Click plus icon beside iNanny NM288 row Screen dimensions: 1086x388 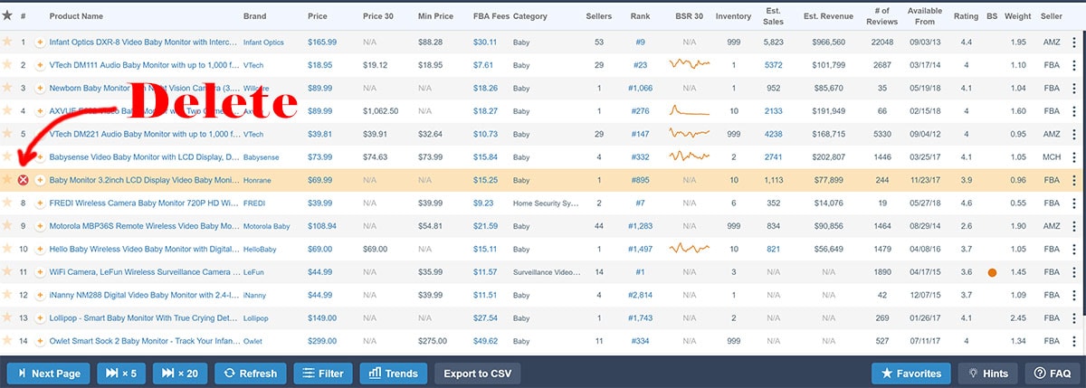[40, 295]
